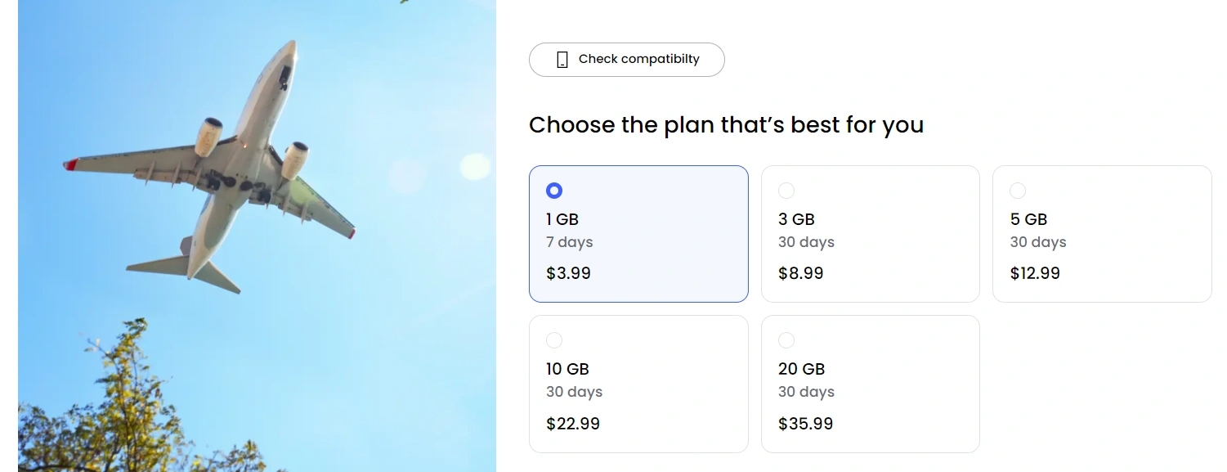Image resolution: width=1227 pixels, height=472 pixels.
Task: Enable the 20 GB plan radio button
Action: (x=786, y=340)
